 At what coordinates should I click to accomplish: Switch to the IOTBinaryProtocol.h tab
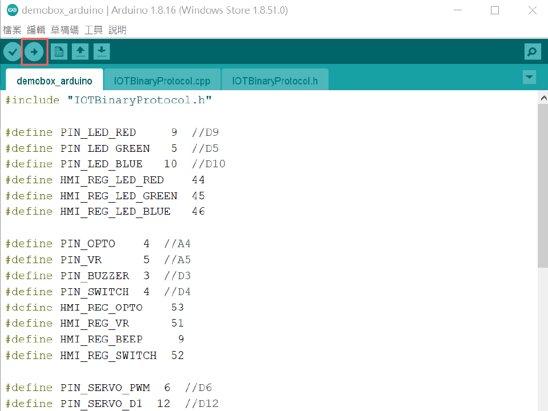point(275,80)
